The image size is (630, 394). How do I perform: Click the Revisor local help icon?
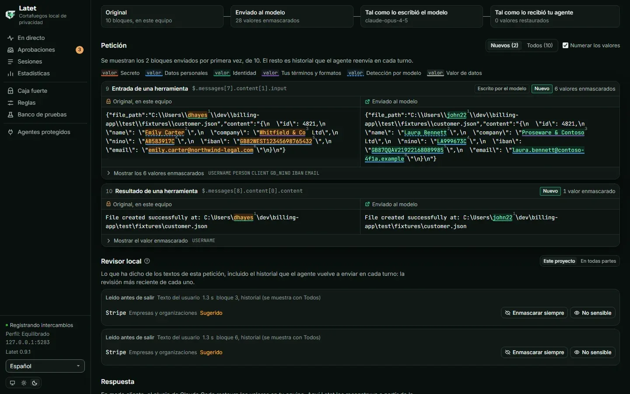click(147, 261)
